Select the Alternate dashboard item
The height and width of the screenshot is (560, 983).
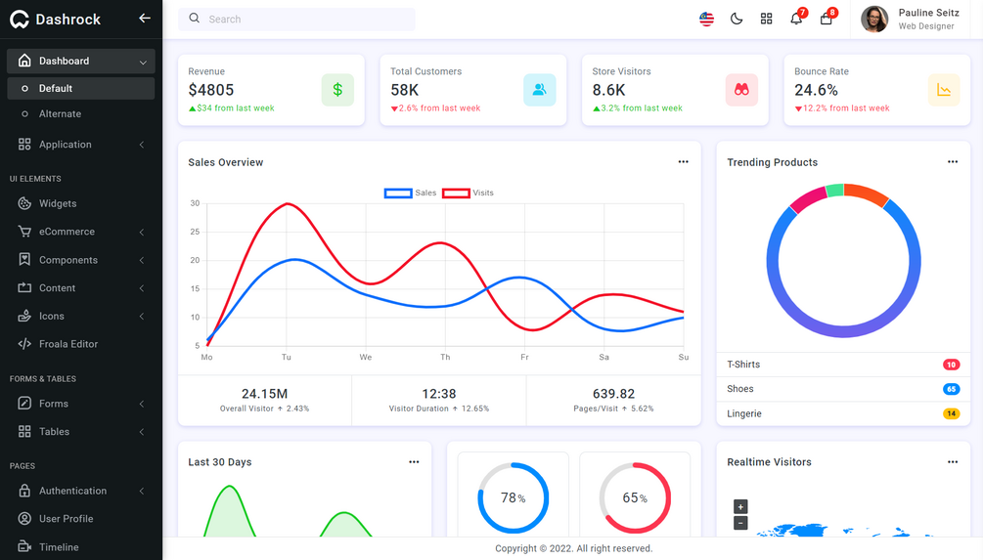(81, 114)
